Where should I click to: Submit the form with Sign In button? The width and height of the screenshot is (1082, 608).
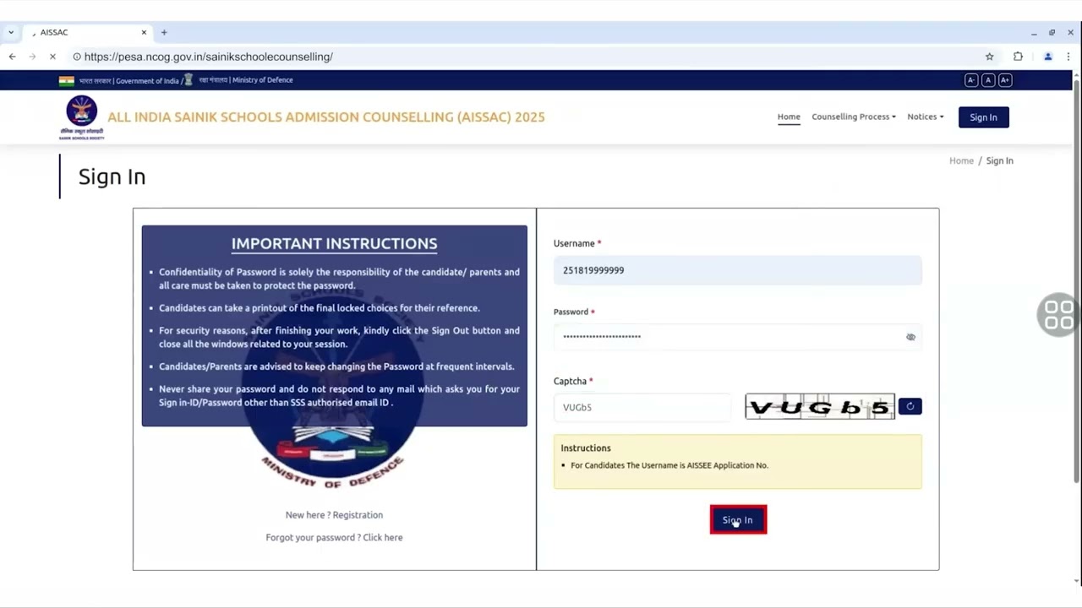[x=738, y=520]
